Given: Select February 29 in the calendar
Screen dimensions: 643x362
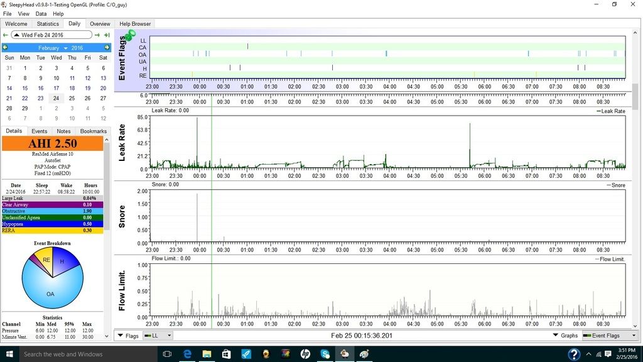Looking at the screenshot, I should (25, 108).
